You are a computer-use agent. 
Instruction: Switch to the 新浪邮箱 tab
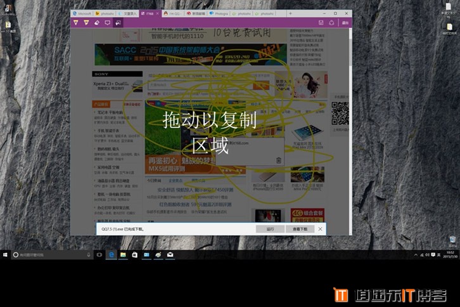[x=196, y=13]
